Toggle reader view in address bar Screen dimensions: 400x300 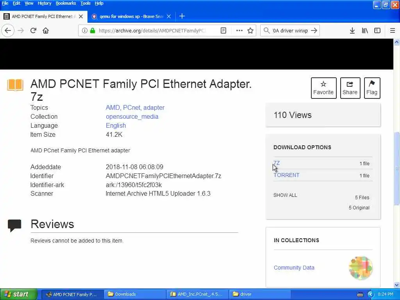pyautogui.click(x=223, y=30)
